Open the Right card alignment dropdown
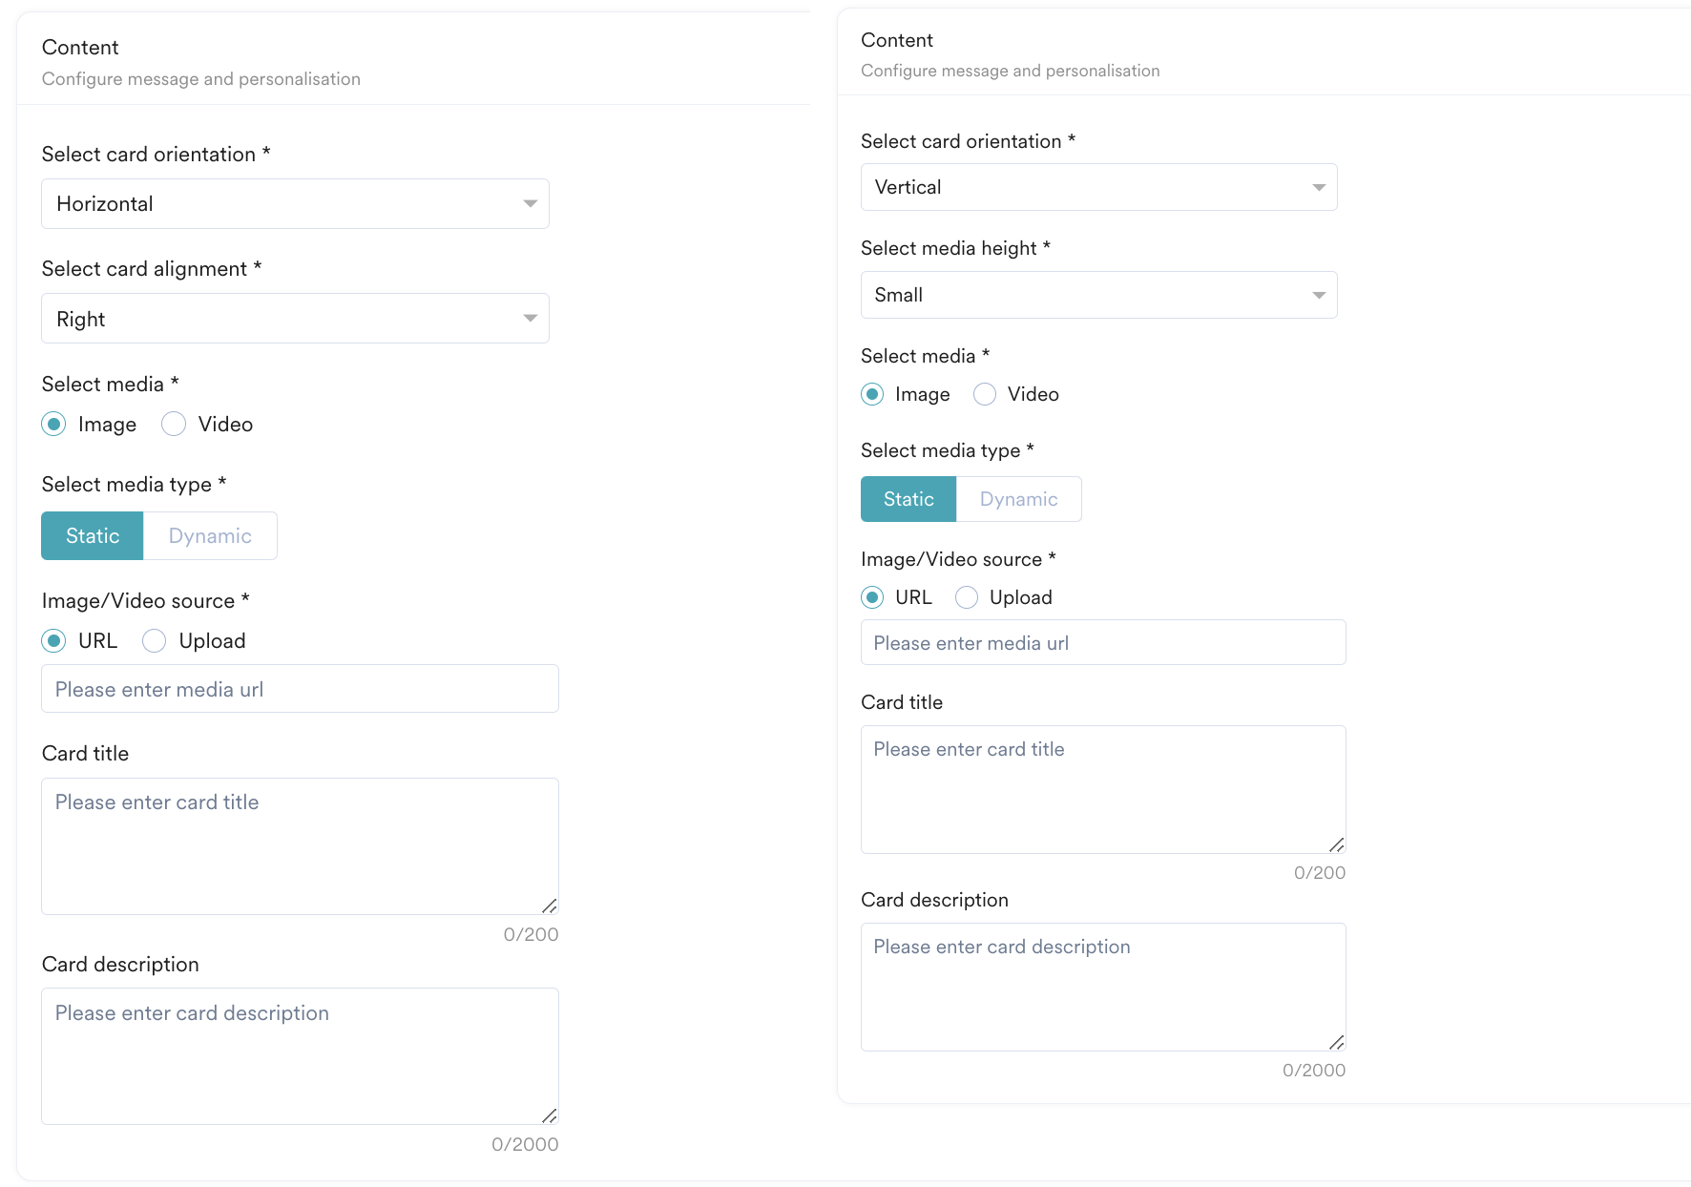Screen dimensions: 1691x1187 tap(295, 319)
